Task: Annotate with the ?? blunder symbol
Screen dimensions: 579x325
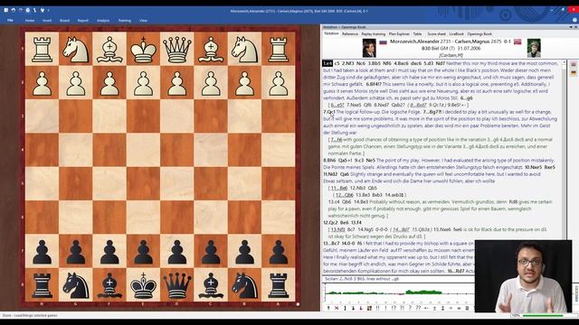Action: click(418, 308)
